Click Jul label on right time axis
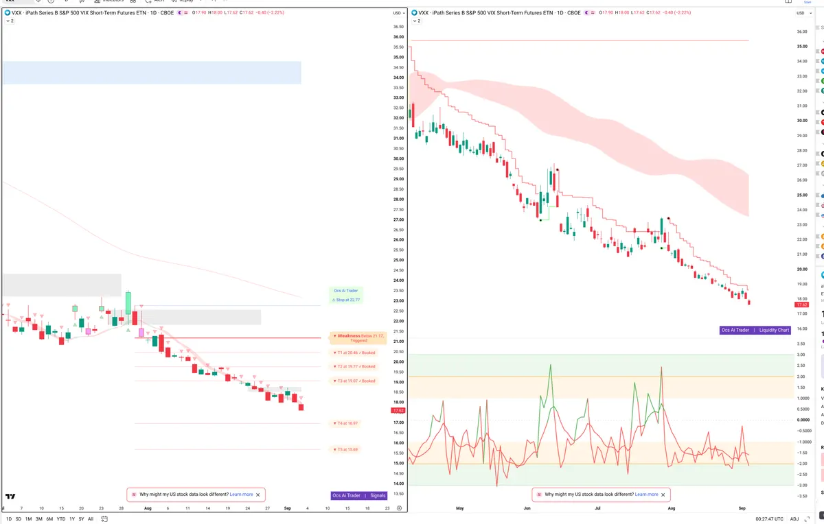 coord(597,508)
